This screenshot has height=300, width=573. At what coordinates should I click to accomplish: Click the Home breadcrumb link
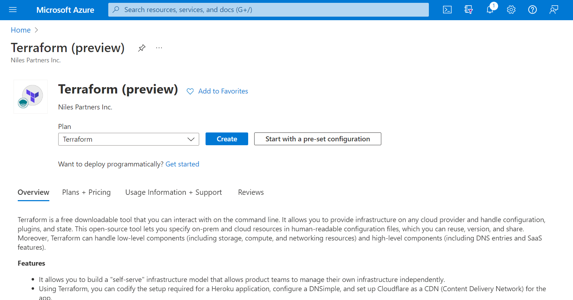(x=21, y=30)
